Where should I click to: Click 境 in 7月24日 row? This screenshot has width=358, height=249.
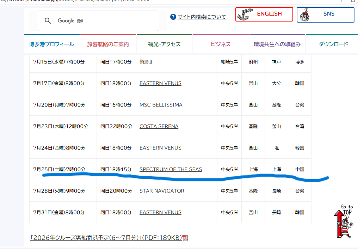(277, 148)
